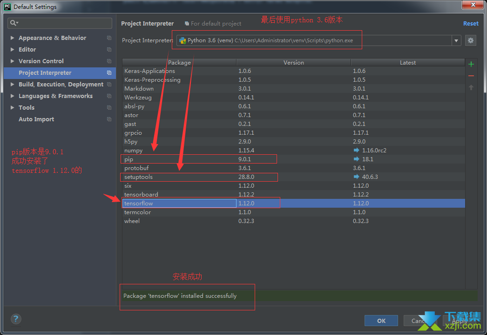Click copy icon next to Version Control
The image size is (487, 335).
(109, 61)
